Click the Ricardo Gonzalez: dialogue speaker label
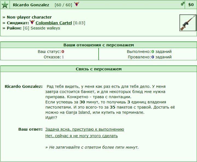The image size is (197, 162). pyautogui.click(x=23, y=86)
